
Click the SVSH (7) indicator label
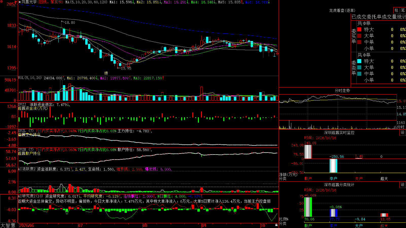(26, 150)
